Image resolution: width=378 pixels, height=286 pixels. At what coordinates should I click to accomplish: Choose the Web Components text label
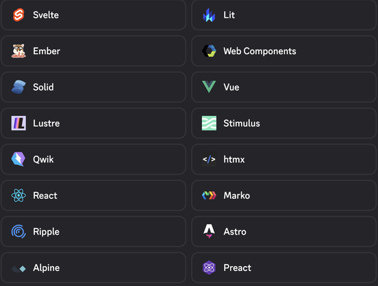point(260,51)
